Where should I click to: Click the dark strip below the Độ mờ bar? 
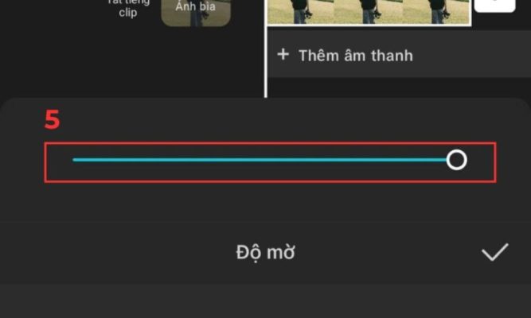point(266,301)
